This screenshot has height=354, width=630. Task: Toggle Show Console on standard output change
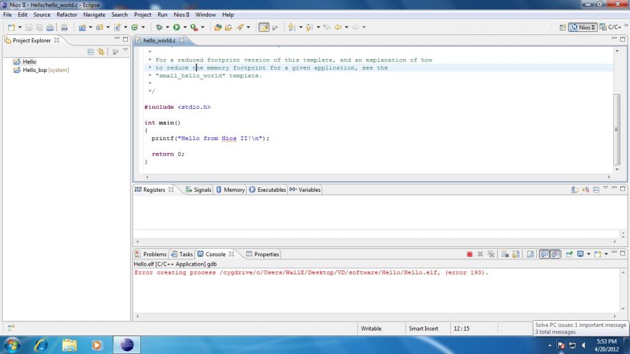(544, 254)
